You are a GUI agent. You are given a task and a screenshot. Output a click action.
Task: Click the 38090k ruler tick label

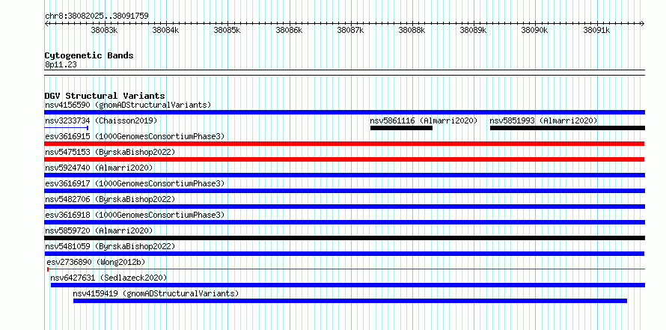535,31
